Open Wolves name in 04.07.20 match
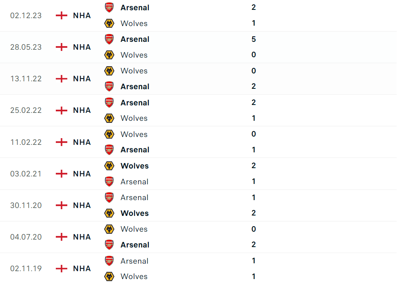 point(134,229)
